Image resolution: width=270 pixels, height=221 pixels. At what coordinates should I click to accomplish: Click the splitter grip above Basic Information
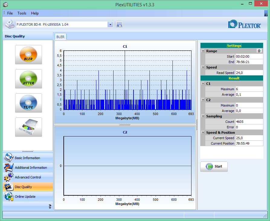28,152
